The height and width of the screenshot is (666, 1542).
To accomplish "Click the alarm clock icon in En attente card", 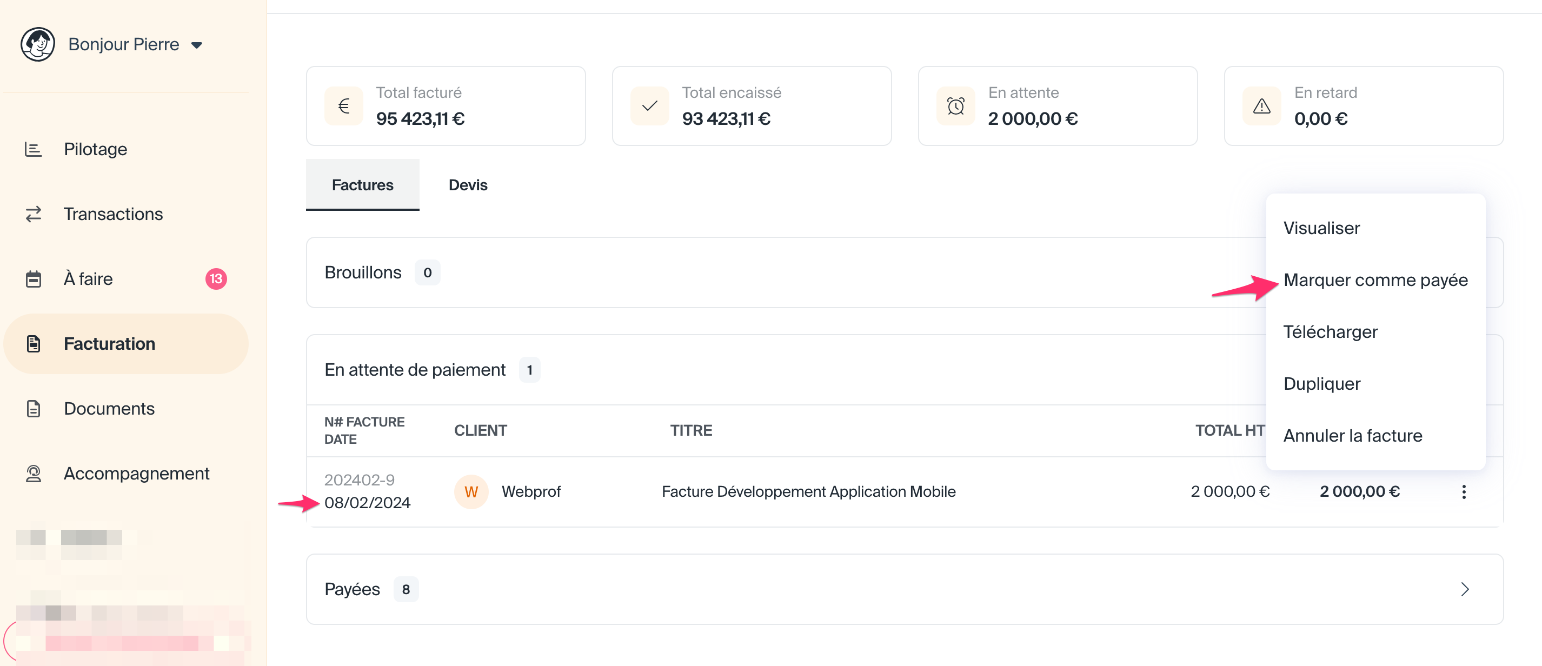I will [x=955, y=106].
